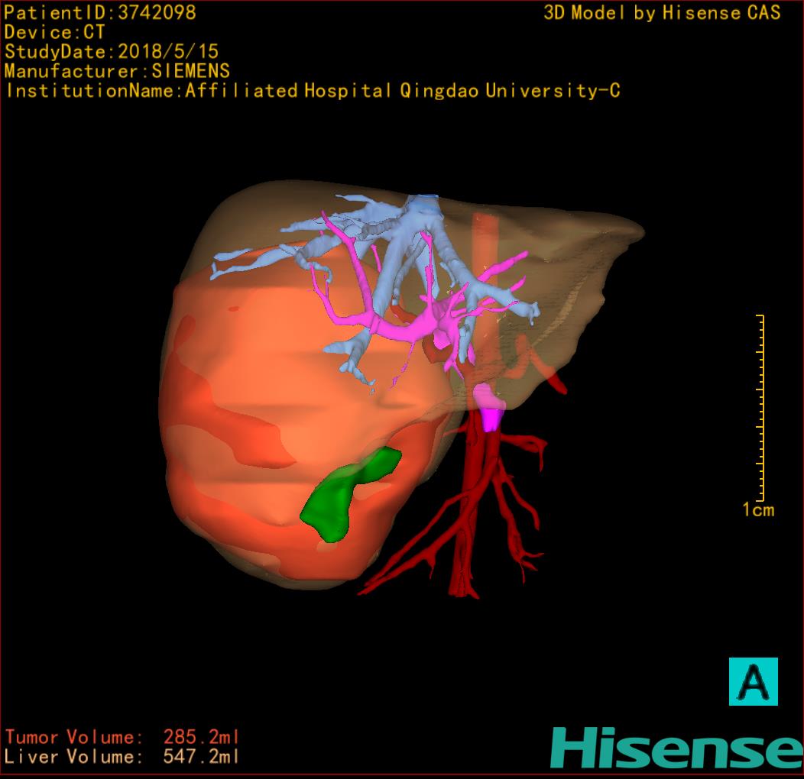Click the yellow vertical scale ruler
This screenshot has width=804, height=779.
[x=761, y=406]
